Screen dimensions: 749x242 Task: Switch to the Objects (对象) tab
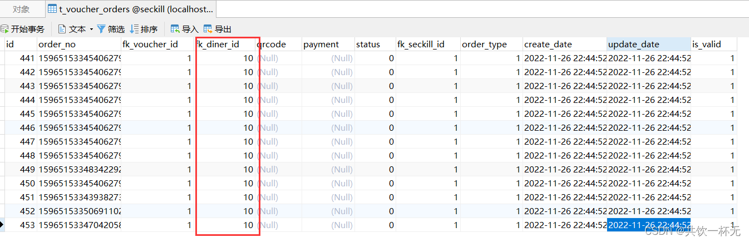pos(21,9)
